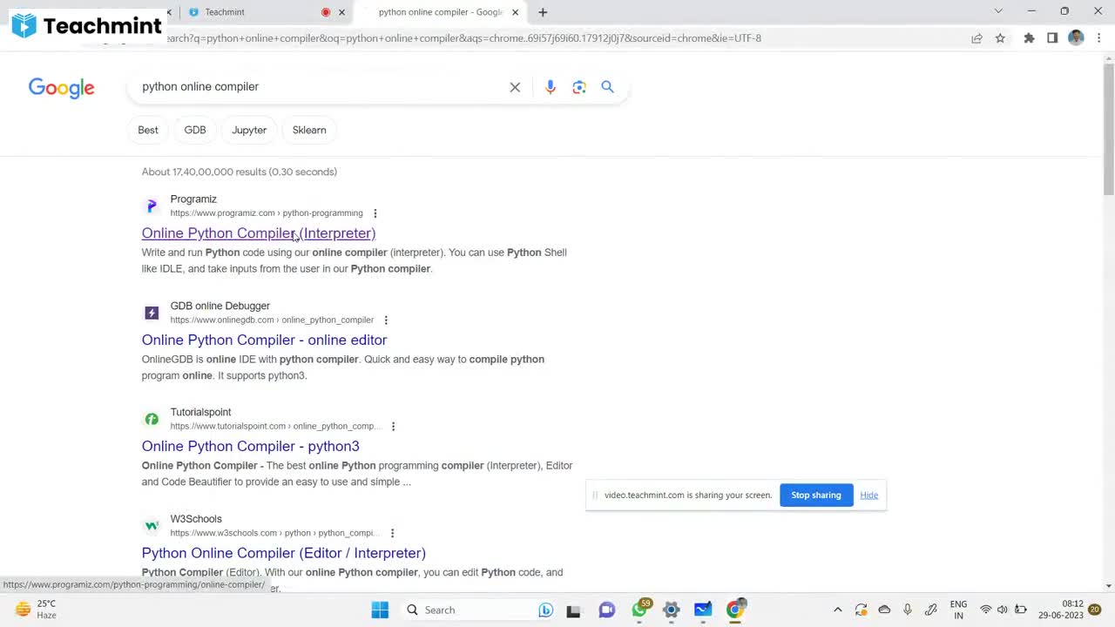This screenshot has height=627, width=1115.
Task: Select the python online compiler tab
Action: coord(440,12)
